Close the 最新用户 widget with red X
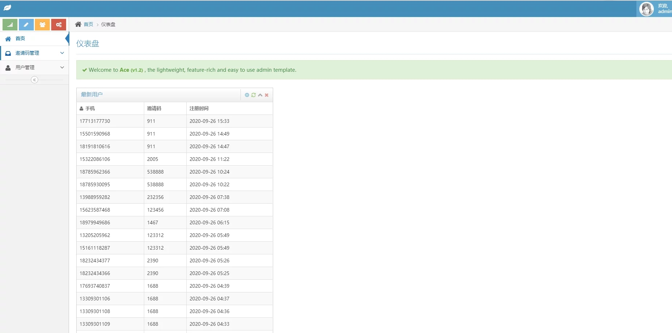The height and width of the screenshot is (333, 672). (x=267, y=95)
